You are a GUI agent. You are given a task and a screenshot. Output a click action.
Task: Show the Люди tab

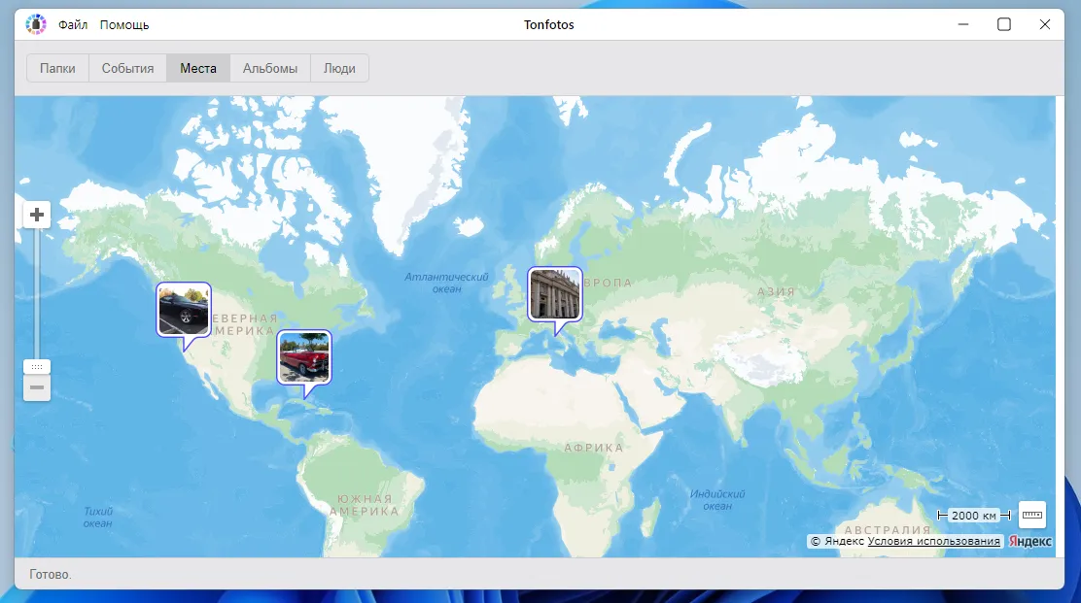click(339, 69)
